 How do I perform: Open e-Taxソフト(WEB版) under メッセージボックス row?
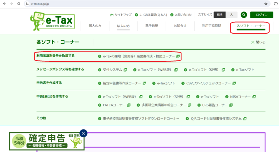click(155, 70)
